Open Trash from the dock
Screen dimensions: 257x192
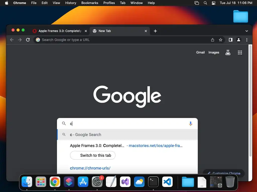[230, 182]
